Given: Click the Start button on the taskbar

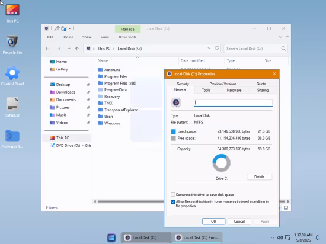Looking at the screenshot, I should click(x=111, y=237).
